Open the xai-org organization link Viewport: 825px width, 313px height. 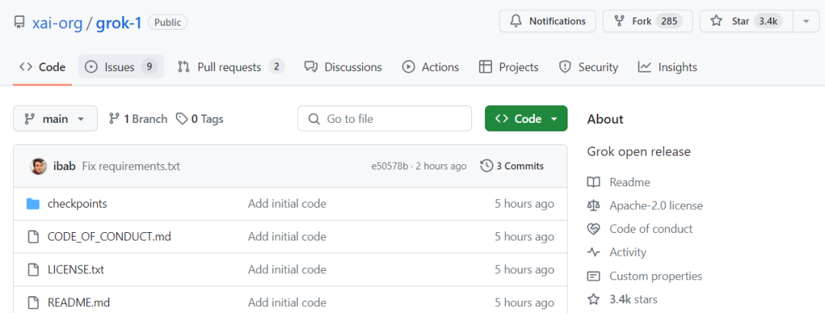[58, 22]
